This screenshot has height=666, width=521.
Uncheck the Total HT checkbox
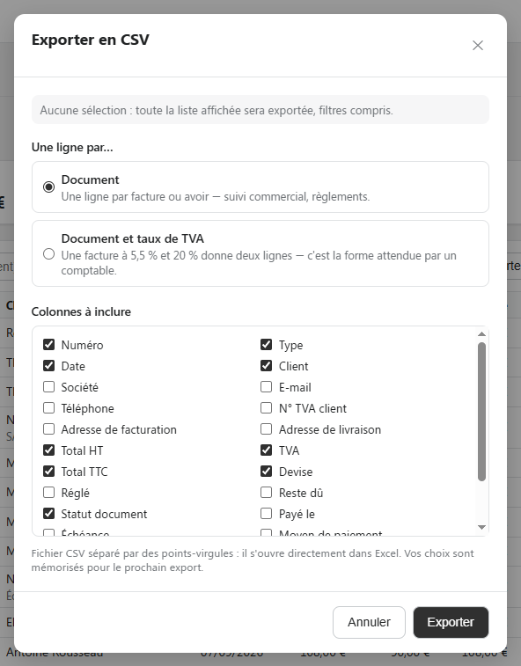click(49, 450)
